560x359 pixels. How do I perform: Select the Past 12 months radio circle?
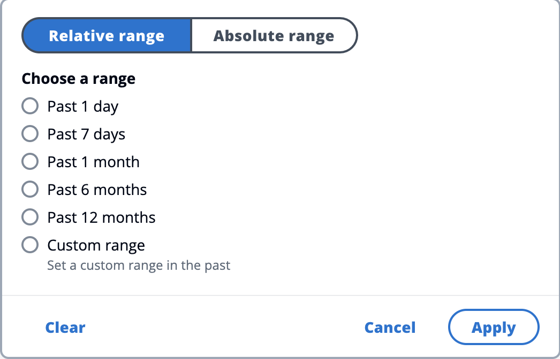point(30,217)
